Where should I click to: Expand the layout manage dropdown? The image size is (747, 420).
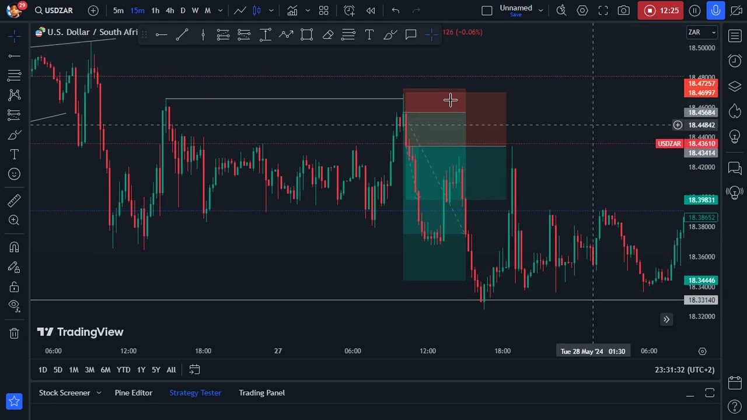pos(540,10)
